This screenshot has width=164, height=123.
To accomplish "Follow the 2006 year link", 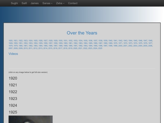I will [150, 46].
